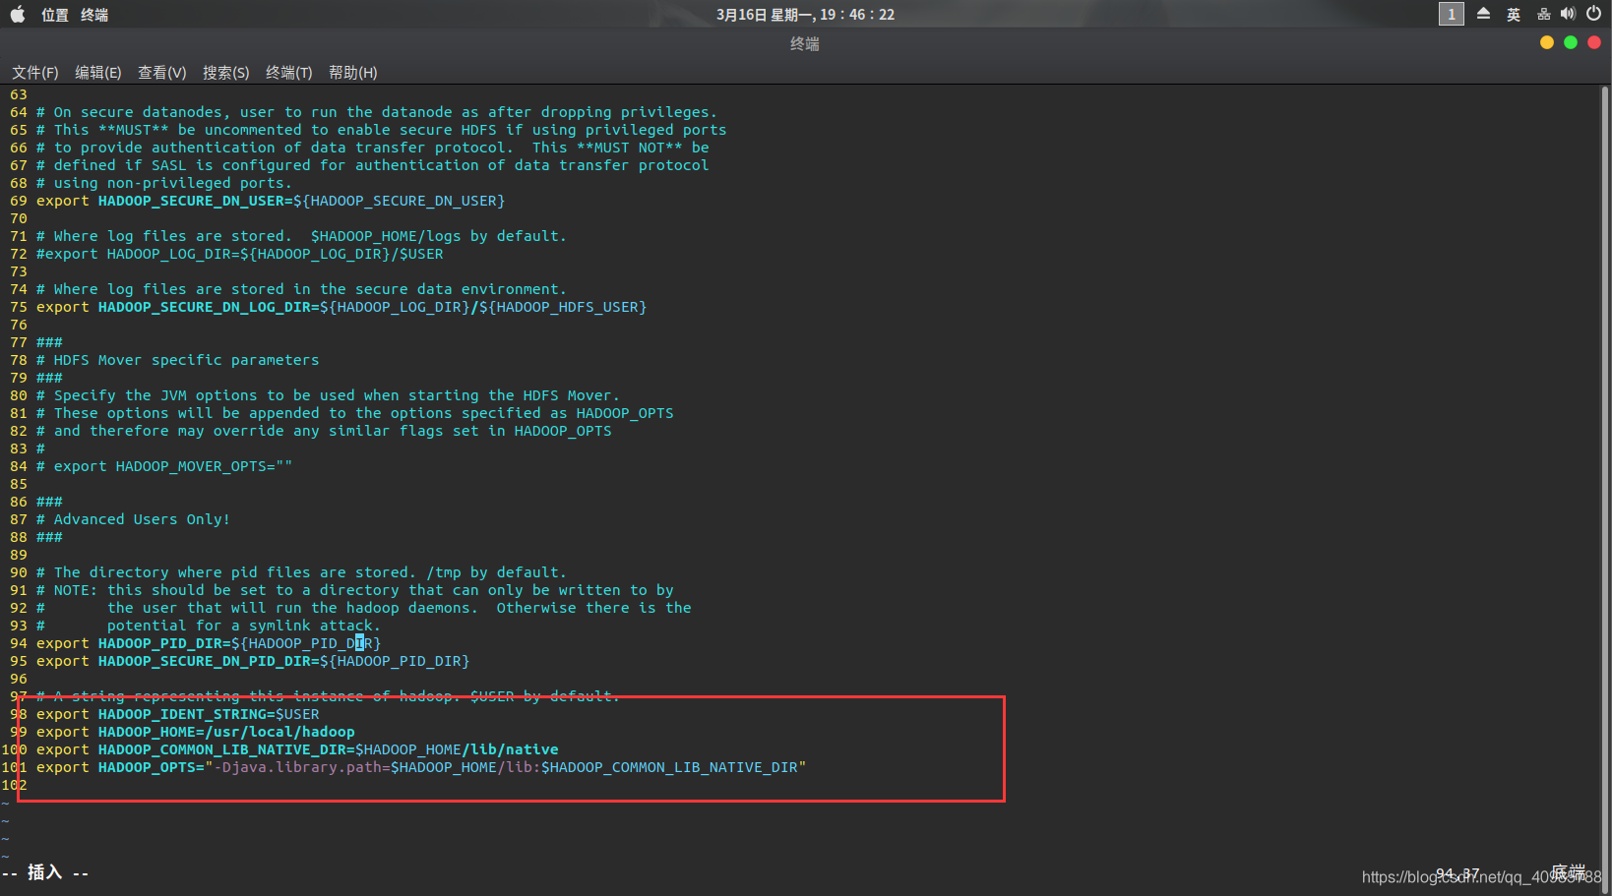Click HADOOP_COMMON_LIB_NATIVE_DIR export line 100
Screen dimensions: 1612x896
(297, 749)
